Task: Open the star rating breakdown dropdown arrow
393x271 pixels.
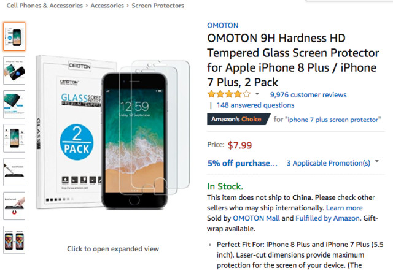Action: click(257, 94)
